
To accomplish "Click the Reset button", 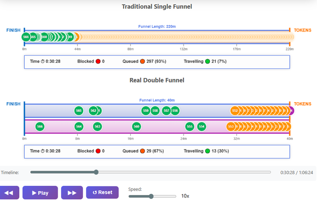I will click(102, 192).
